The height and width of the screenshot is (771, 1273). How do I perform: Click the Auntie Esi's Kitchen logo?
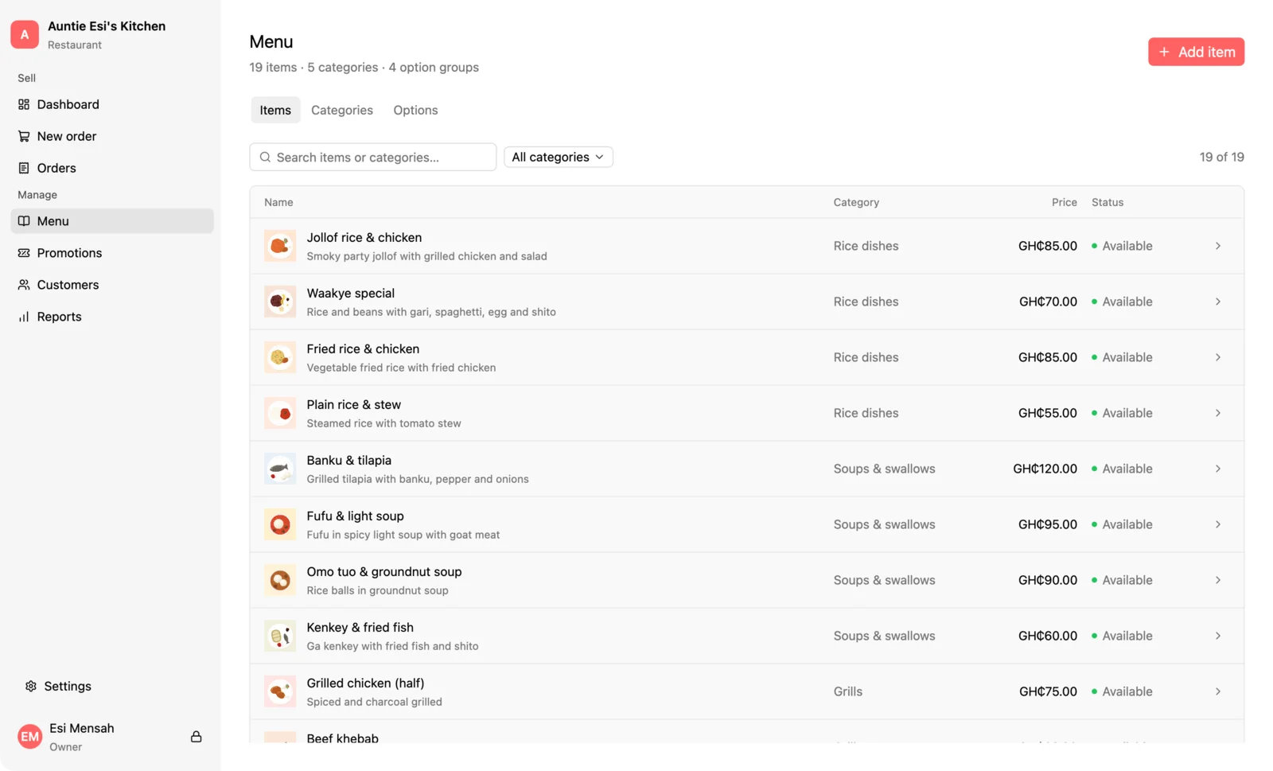pos(25,34)
